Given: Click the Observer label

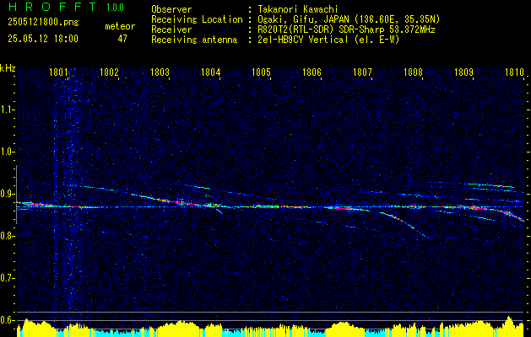Looking at the screenshot, I should point(171,9).
